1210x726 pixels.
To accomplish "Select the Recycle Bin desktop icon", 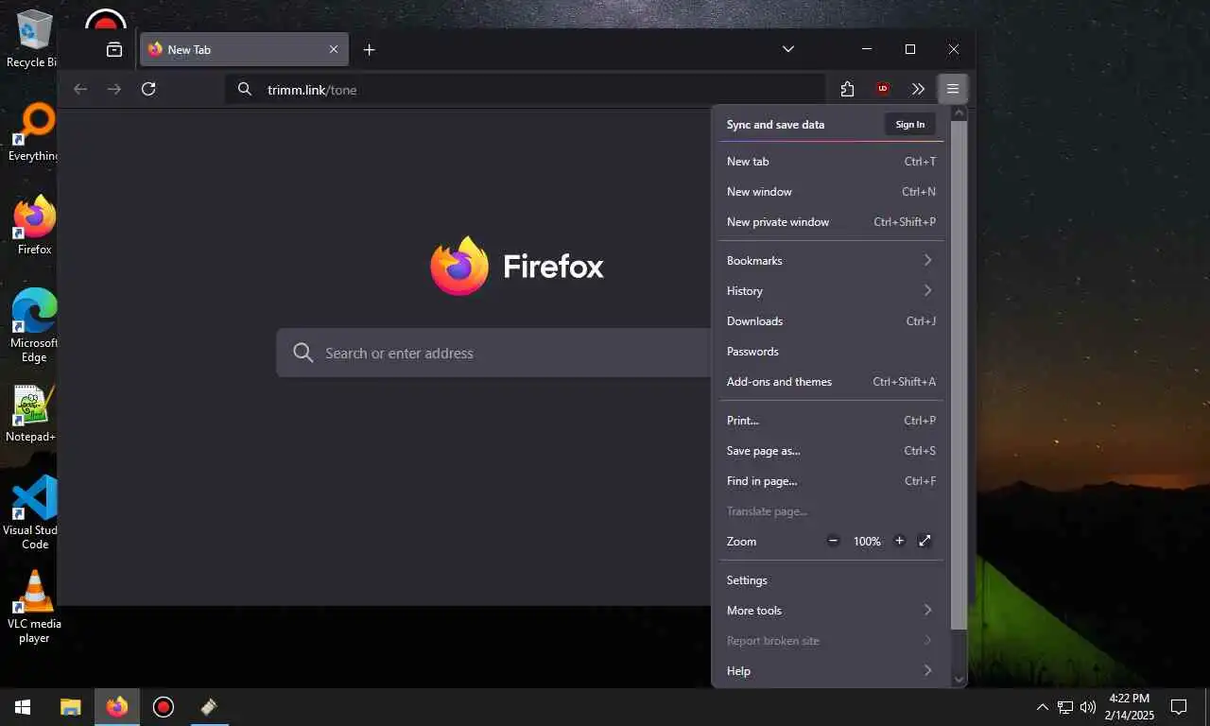I will point(32,39).
